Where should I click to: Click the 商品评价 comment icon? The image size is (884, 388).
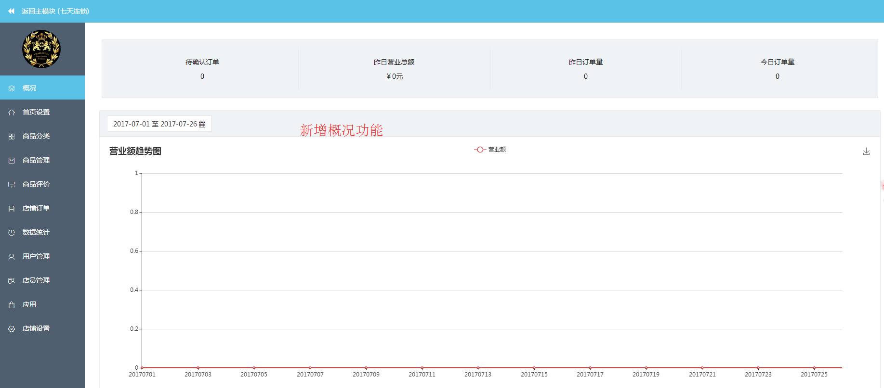(x=12, y=185)
